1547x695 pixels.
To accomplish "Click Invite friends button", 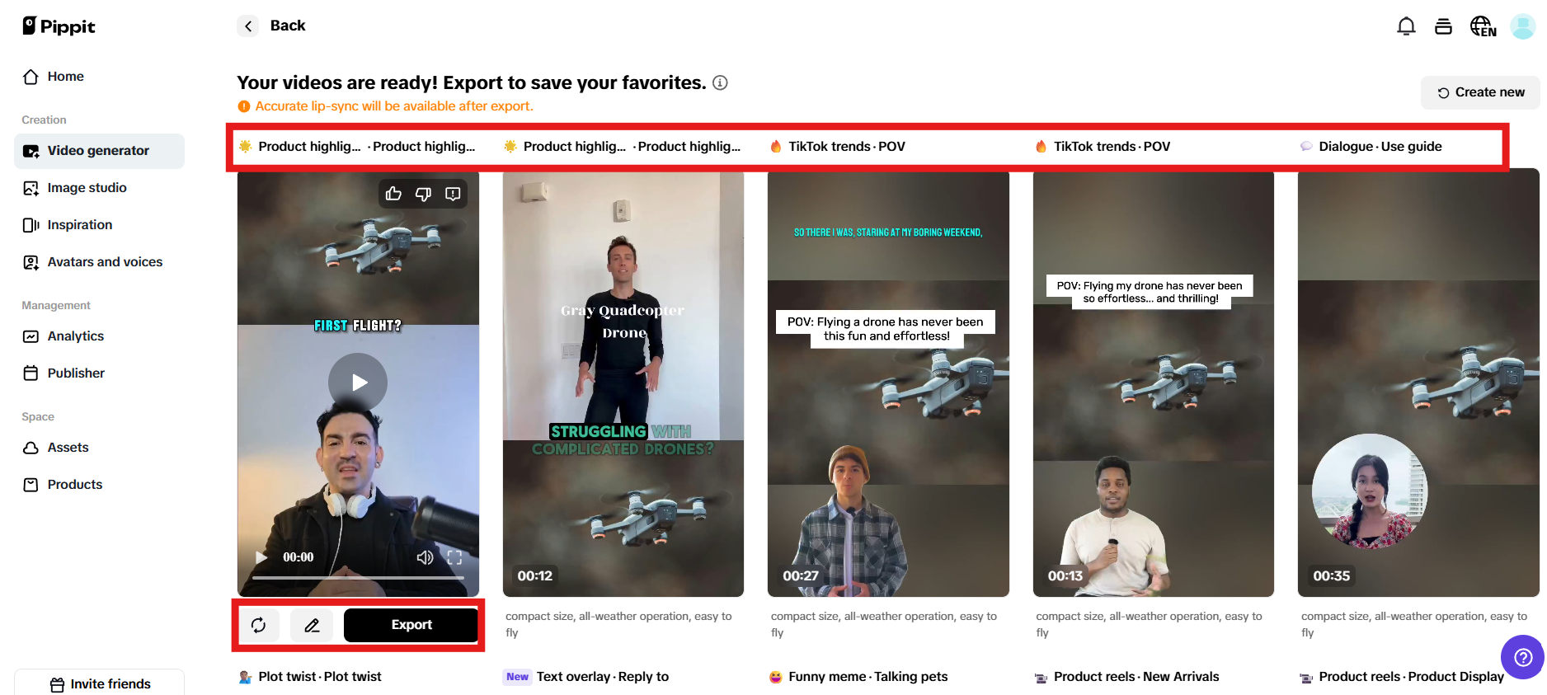I will coord(100,683).
